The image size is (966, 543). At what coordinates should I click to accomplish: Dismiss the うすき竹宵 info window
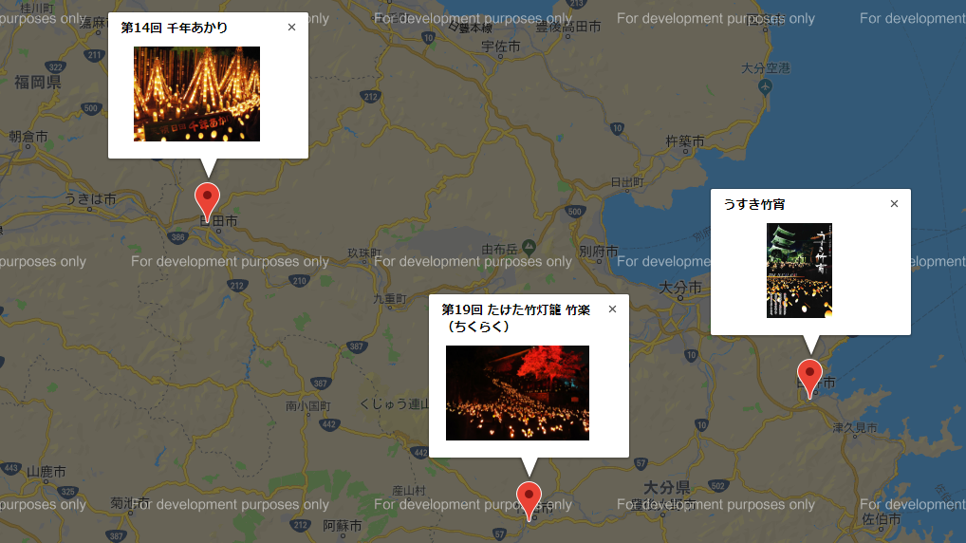tap(894, 204)
